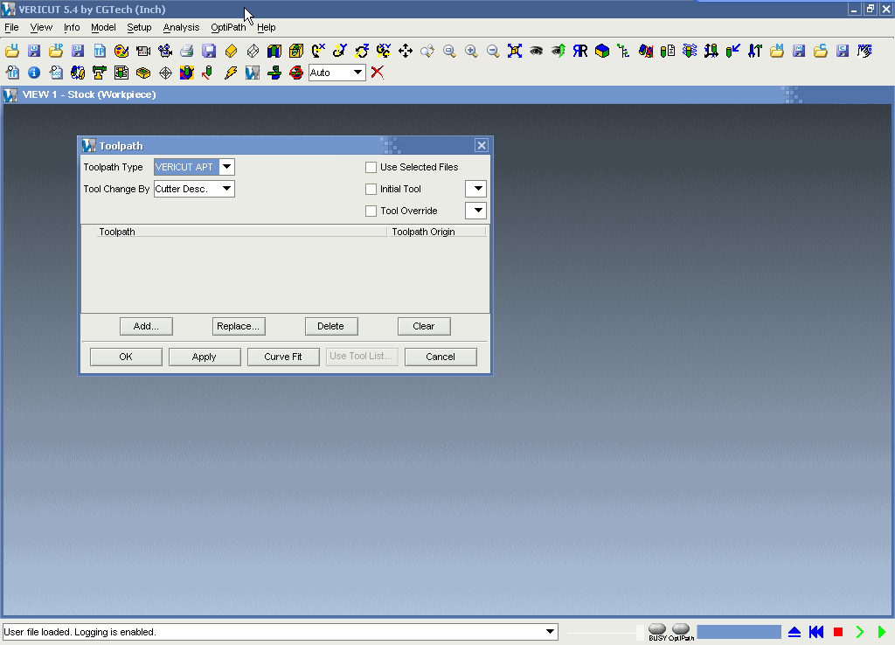
Task: Click the blue progress bar
Action: tap(739, 632)
